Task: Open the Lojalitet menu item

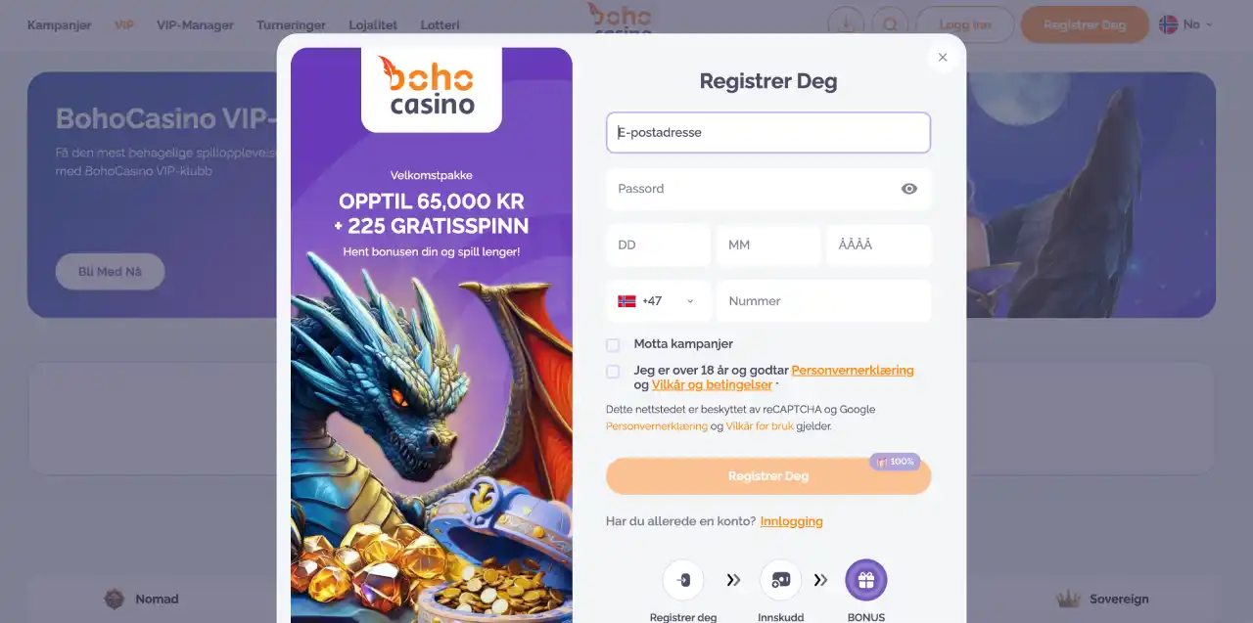Action: [x=374, y=25]
